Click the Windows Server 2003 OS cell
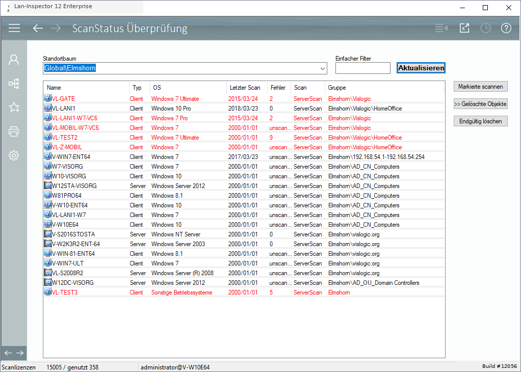 (178, 244)
